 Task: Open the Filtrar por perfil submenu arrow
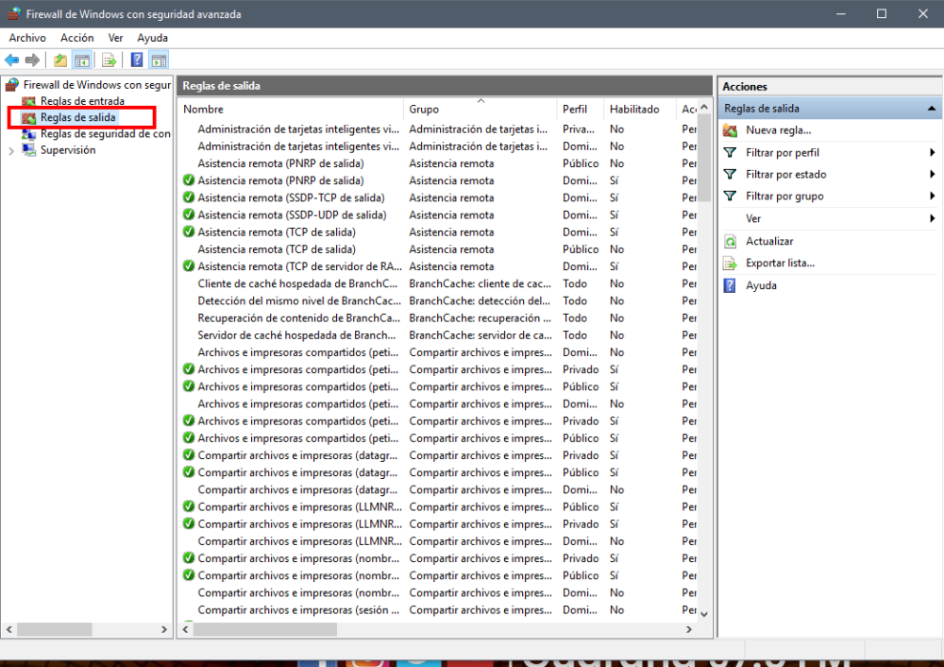[932, 153]
